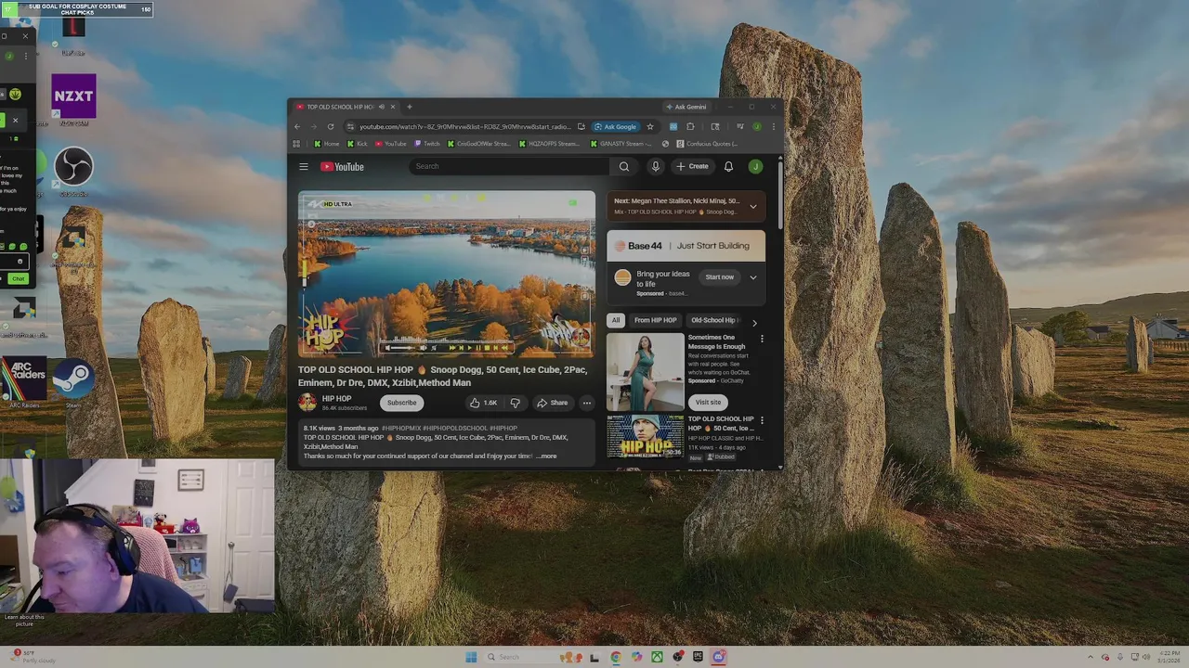This screenshot has width=1189, height=668.
Task: Expand the Base 44 ad chevron
Action: [753, 277]
